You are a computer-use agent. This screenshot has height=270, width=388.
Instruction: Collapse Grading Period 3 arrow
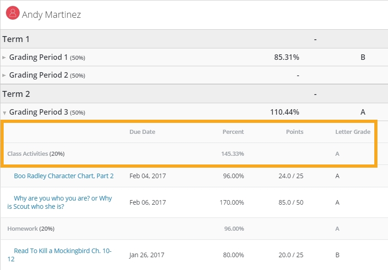[x=5, y=112]
